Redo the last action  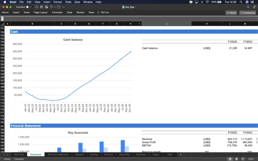click(x=59, y=7)
